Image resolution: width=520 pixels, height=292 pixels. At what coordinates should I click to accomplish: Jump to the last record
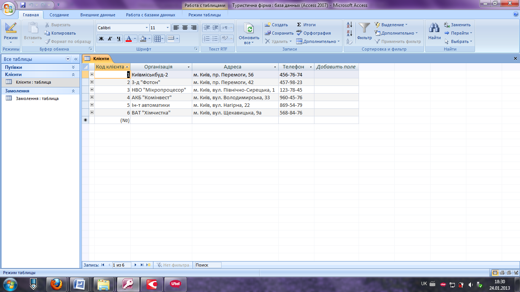click(x=142, y=265)
